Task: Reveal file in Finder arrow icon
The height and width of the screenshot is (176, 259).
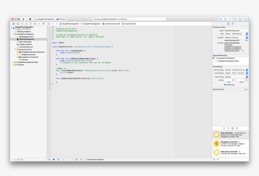Action: pyautogui.click(x=243, y=51)
